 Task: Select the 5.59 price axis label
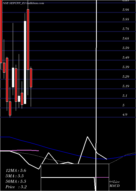tap(126, 48)
